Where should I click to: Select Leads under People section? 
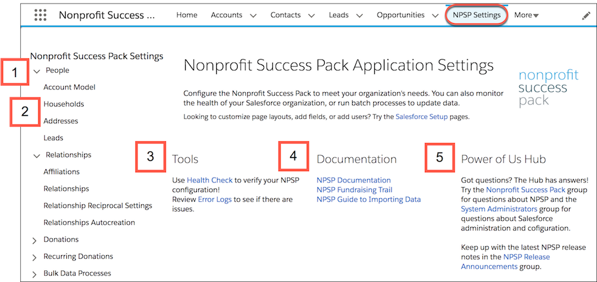tap(53, 138)
